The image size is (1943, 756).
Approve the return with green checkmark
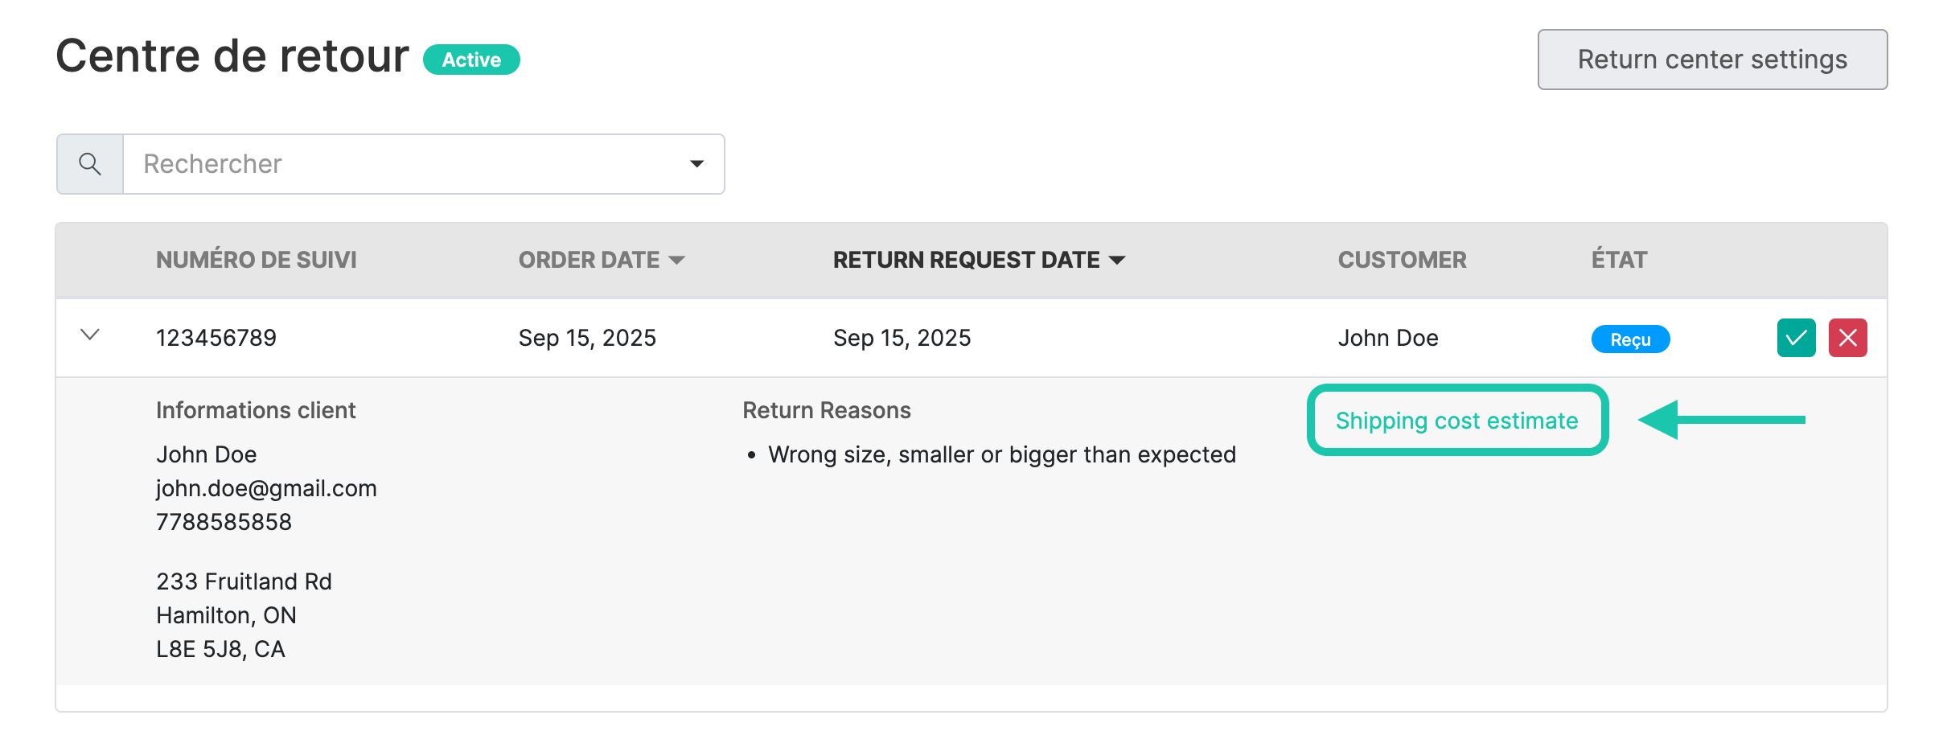(1796, 338)
